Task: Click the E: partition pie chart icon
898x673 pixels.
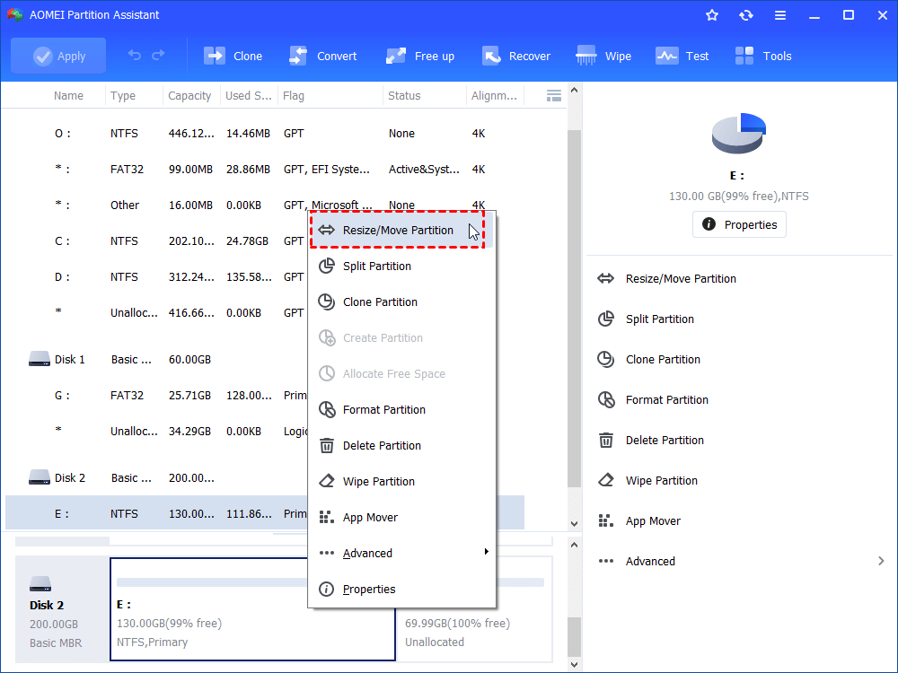Action: pyautogui.click(x=739, y=134)
